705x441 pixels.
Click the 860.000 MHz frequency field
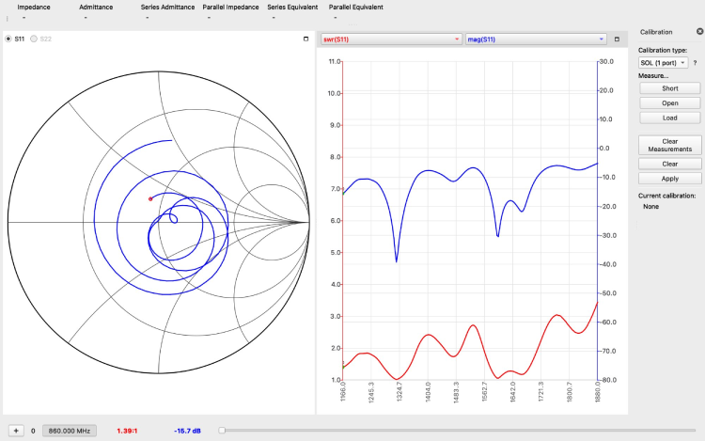(x=69, y=431)
